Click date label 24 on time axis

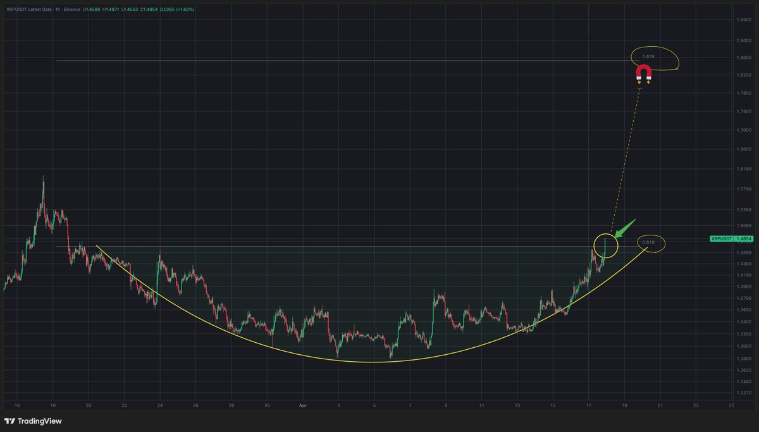[160, 405]
